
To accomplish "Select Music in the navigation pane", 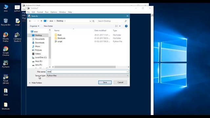I will (x=36, y=46).
